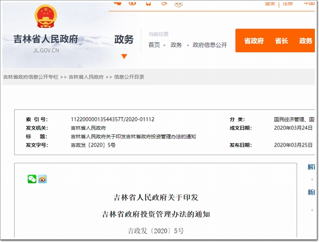Click 吉林省人民政府 in gray breadcrumb bar
Viewport: 319px width, 242px height.
pos(86,77)
